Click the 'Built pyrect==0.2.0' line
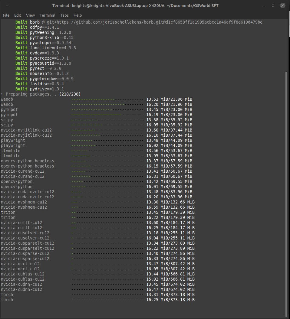The height and width of the screenshot is (319, 290). click(38, 68)
